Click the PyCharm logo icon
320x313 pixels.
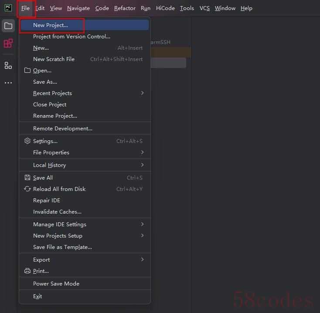[x=8, y=8]
